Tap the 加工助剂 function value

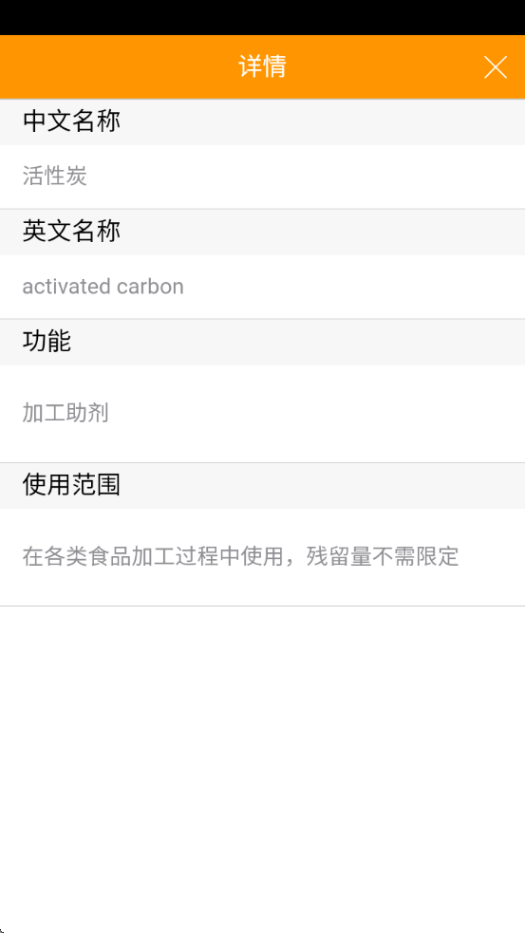[x=66, y=413]
